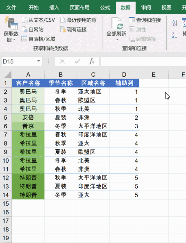Viewport: 186px width, 243px height.
Task: Click the 自网站 (From Web) icon
Action: pyautogui.click(x=25, y=29)
